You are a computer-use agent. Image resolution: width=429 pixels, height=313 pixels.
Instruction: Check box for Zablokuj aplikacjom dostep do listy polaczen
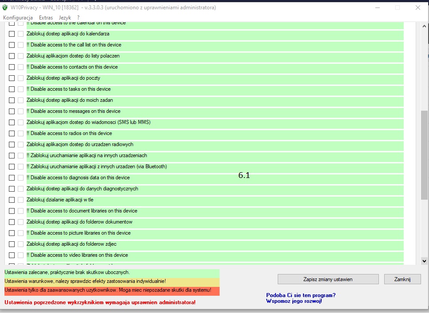point(12,56)
